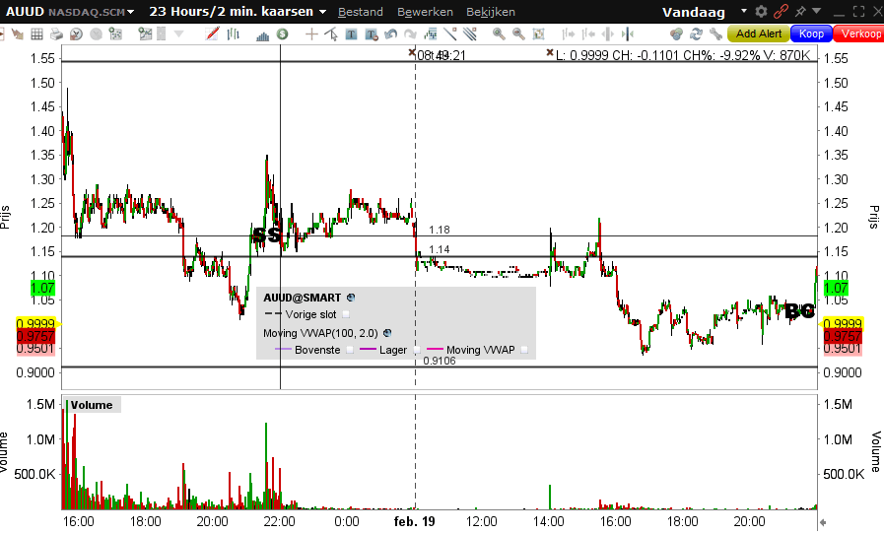Click the globe icon next to AUUD@SMART
884x534 pixels.
[x=351, y=298]
